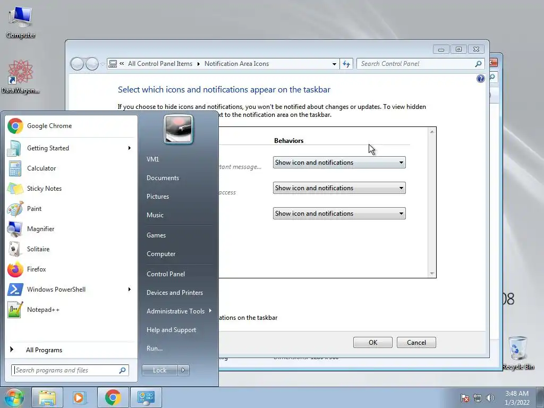The height and width of the screenshot is (408, 544).
Task: Click the refresh button beside address bar
Action: coord(346,64)
